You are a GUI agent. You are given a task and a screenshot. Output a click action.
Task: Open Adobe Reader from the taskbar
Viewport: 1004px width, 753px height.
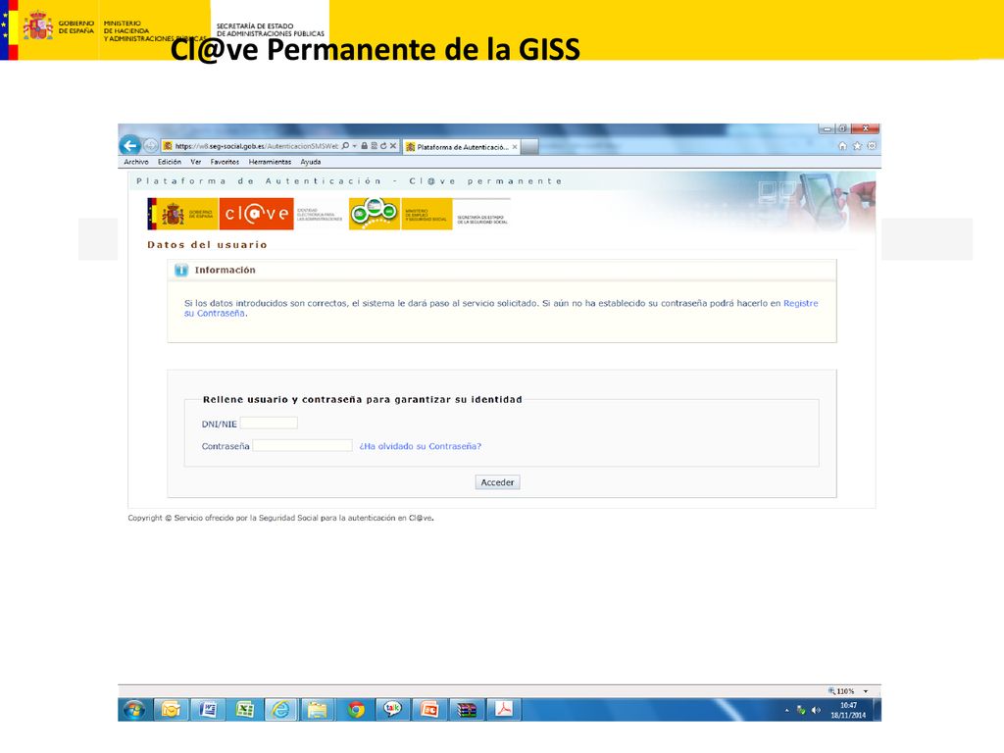(x=504, y=710)
